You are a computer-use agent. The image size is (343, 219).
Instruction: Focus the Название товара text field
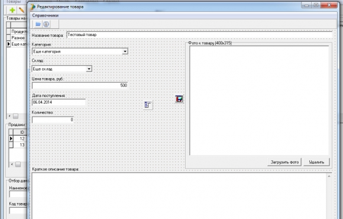coord(199,35)
